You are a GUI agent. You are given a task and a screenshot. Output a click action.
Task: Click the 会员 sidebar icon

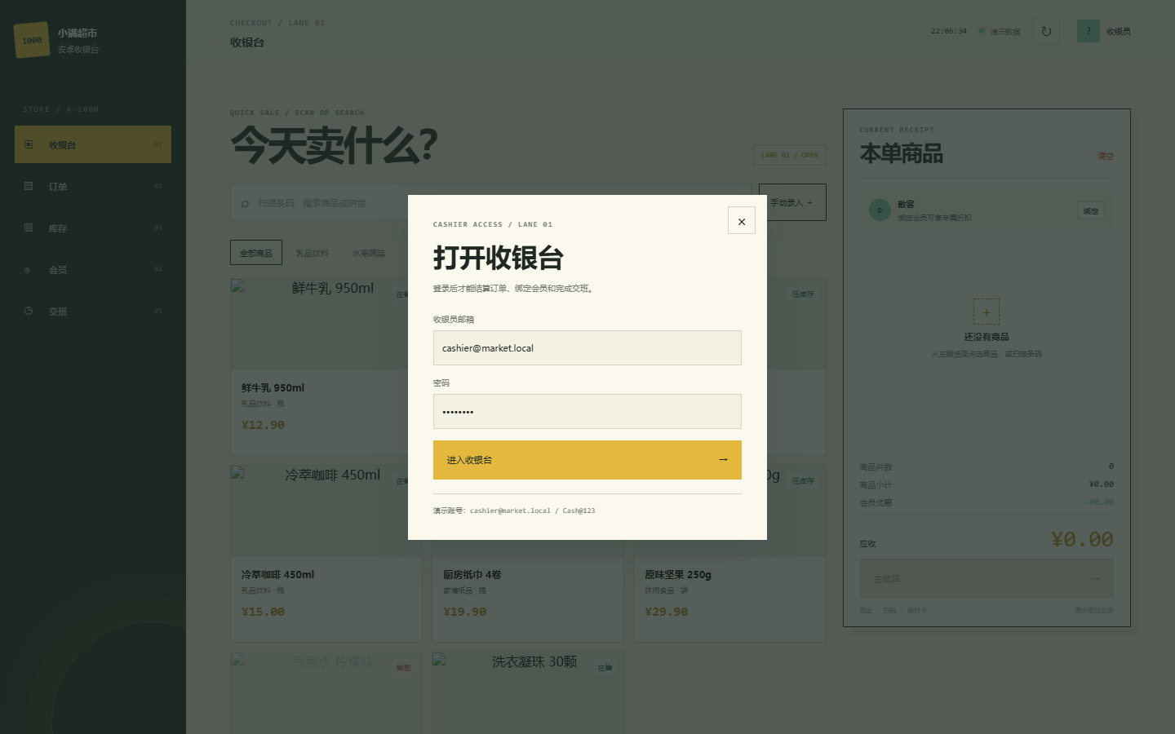coord(28,270)
